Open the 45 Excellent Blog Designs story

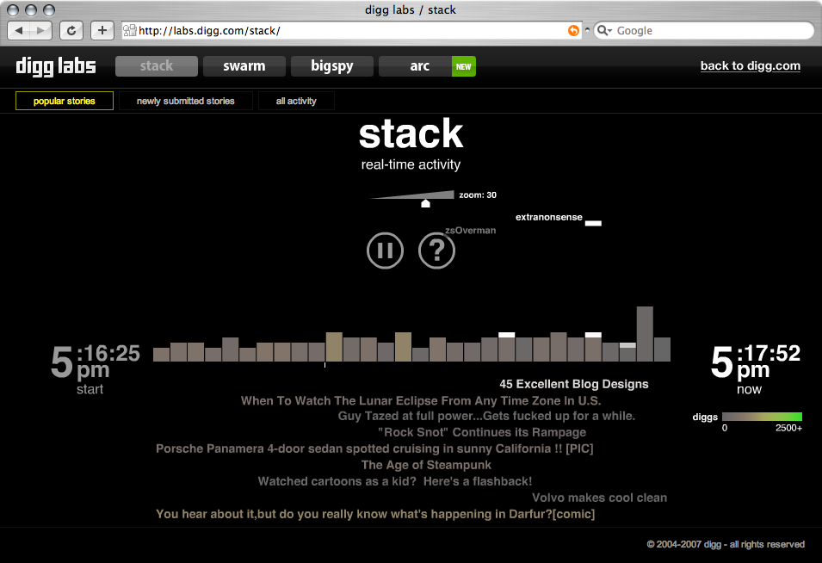point(574,384)
